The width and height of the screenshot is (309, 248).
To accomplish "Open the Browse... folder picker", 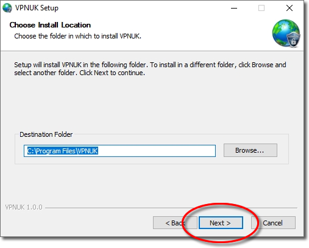I will pos(250,150).
